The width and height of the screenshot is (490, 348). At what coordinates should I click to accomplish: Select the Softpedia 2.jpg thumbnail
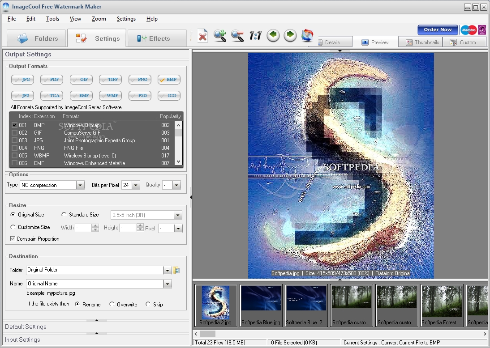(215, 305)
